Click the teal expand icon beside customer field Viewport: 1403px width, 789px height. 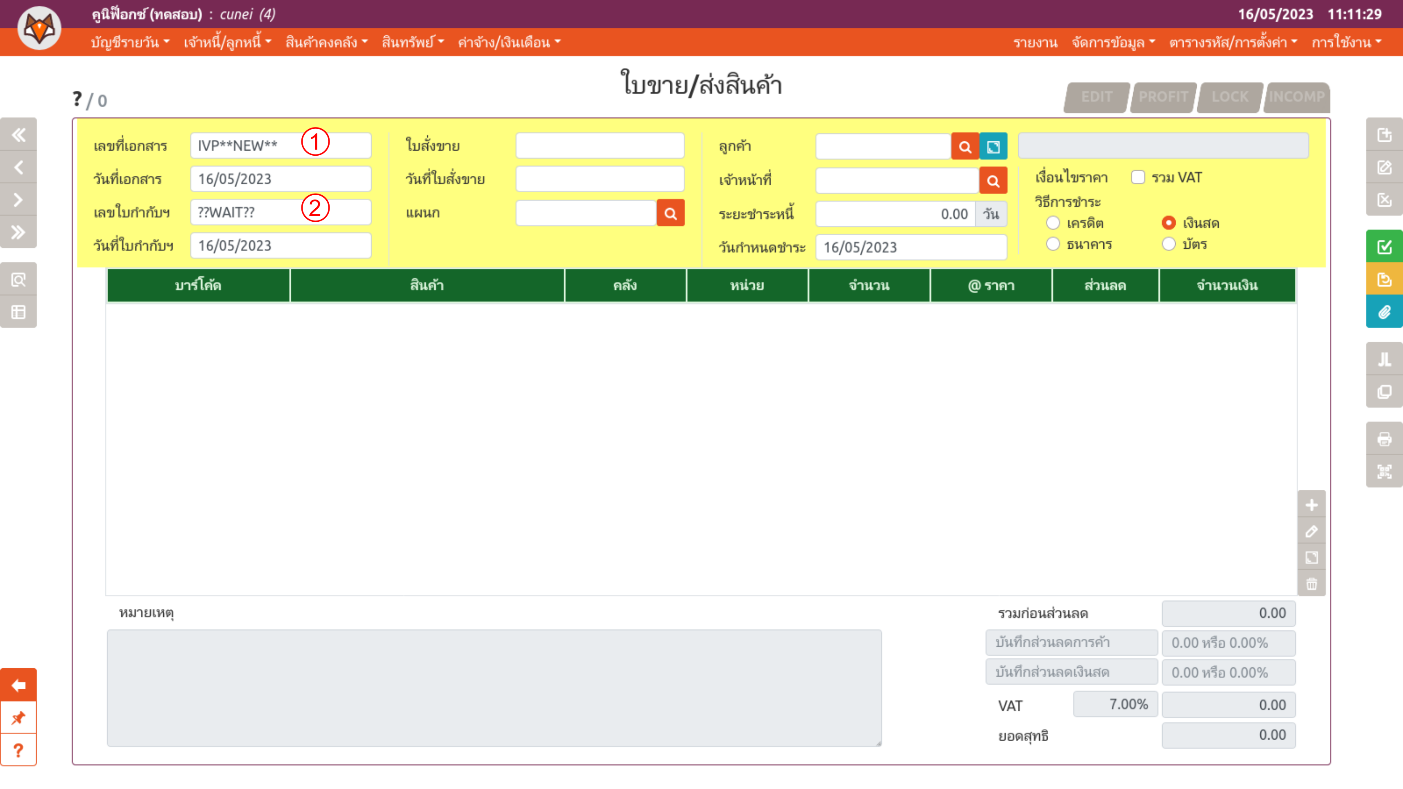[x=993, y=146]
